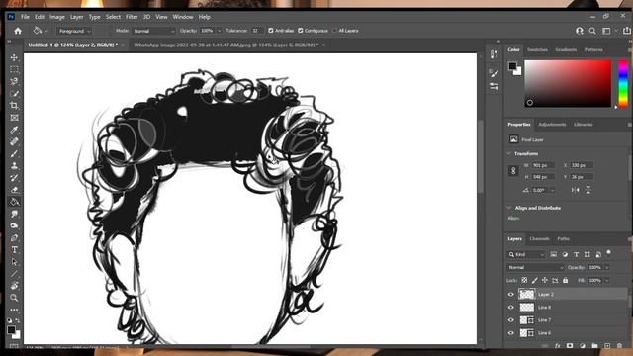Open the options bar Opacity dropdown arrow

(220, 31)
